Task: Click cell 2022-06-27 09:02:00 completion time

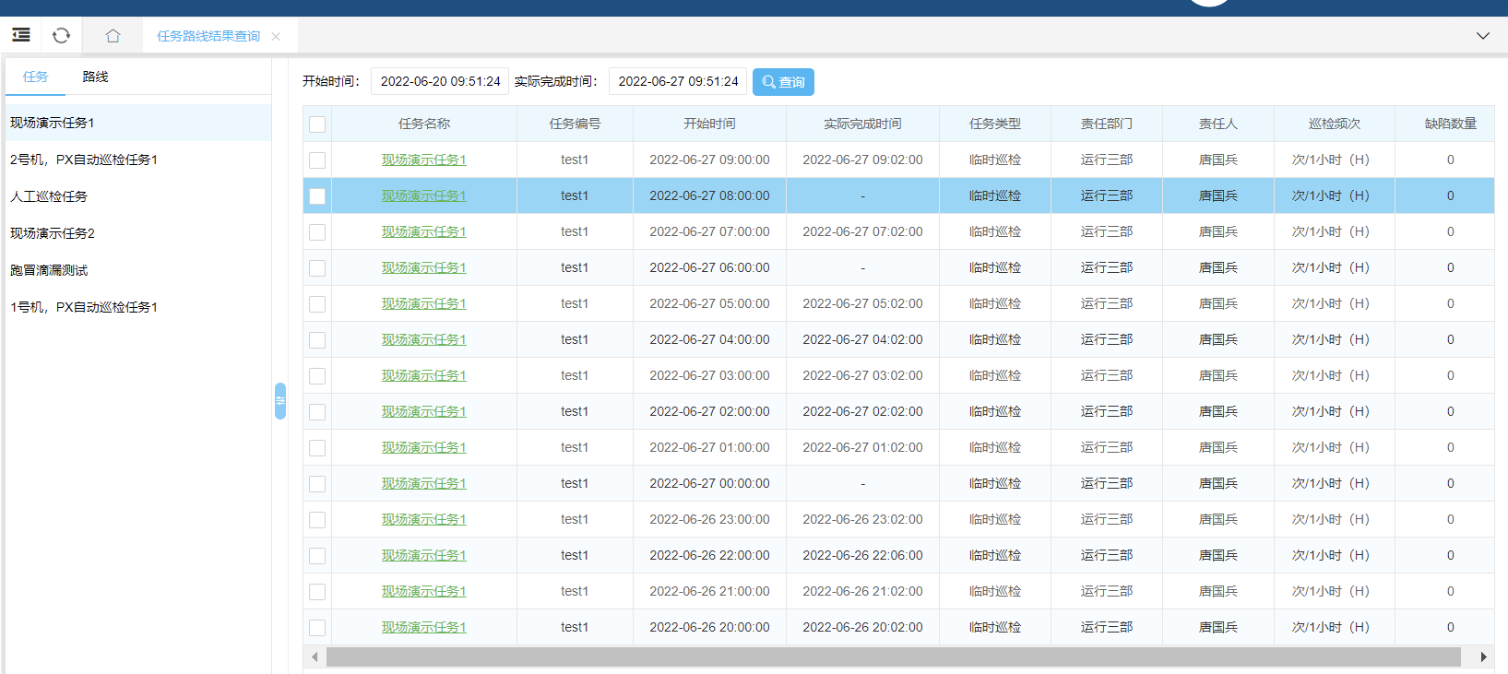Action: click(x=862, y=160)
